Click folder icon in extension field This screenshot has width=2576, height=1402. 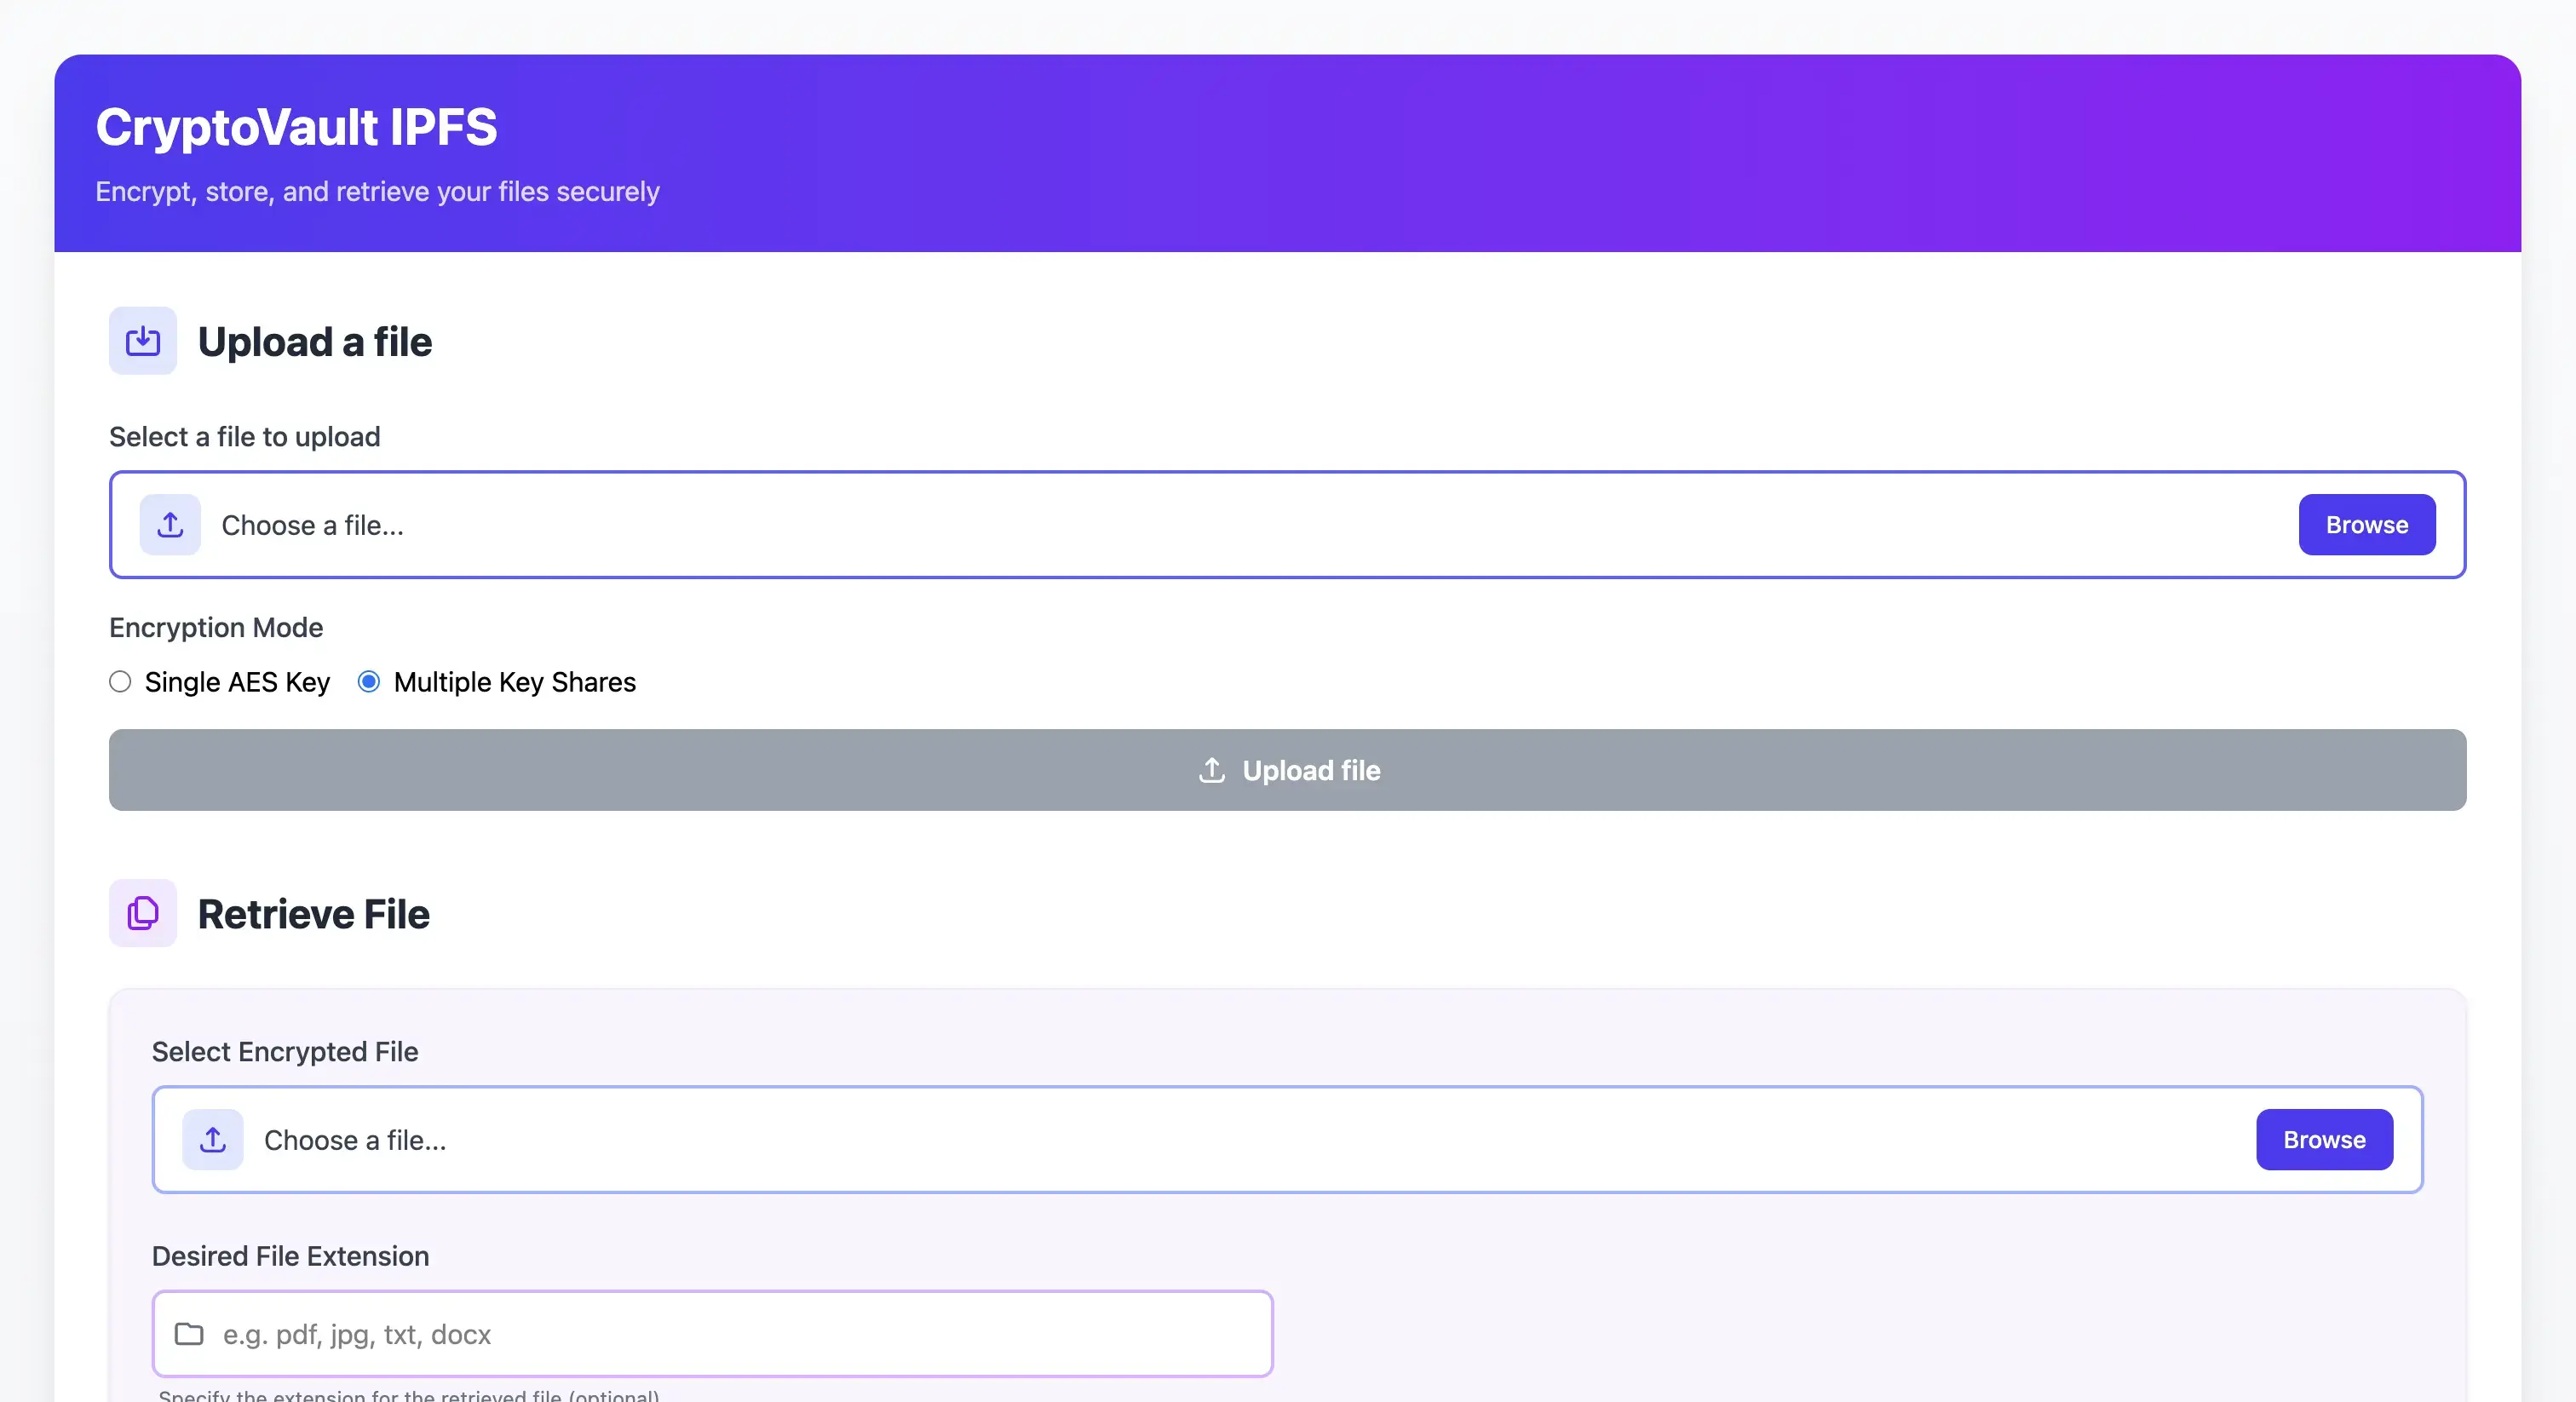click(x=189, y=1334)
